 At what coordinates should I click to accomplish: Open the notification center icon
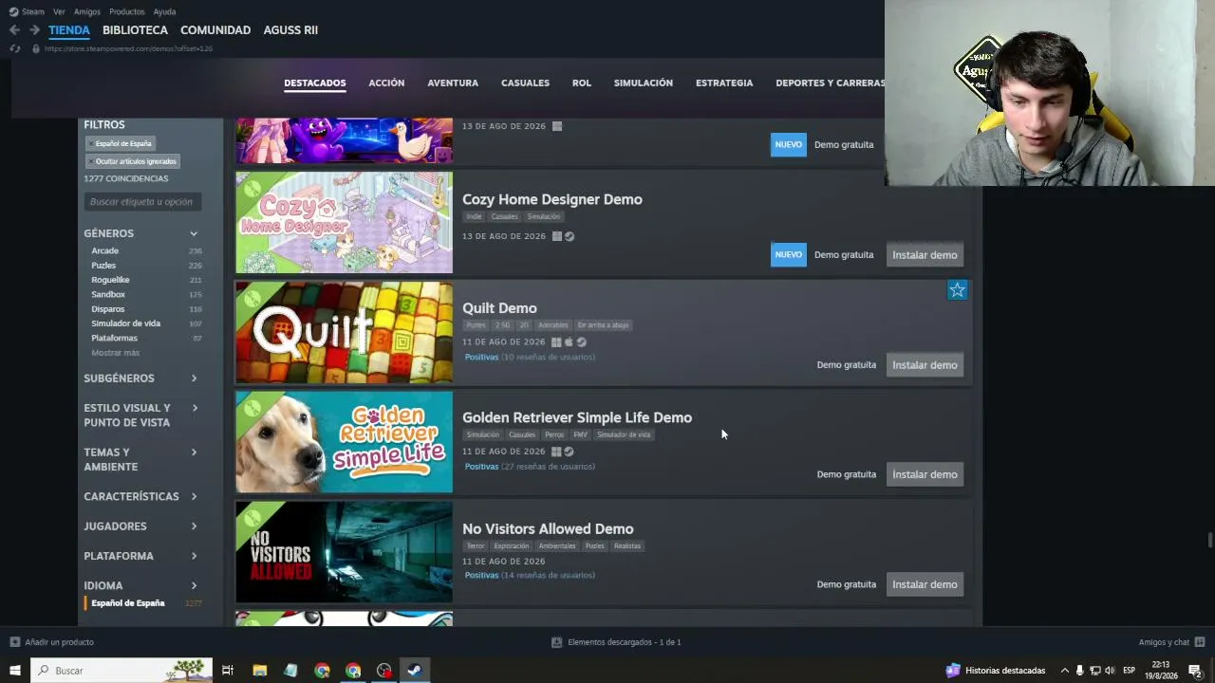1195,671
